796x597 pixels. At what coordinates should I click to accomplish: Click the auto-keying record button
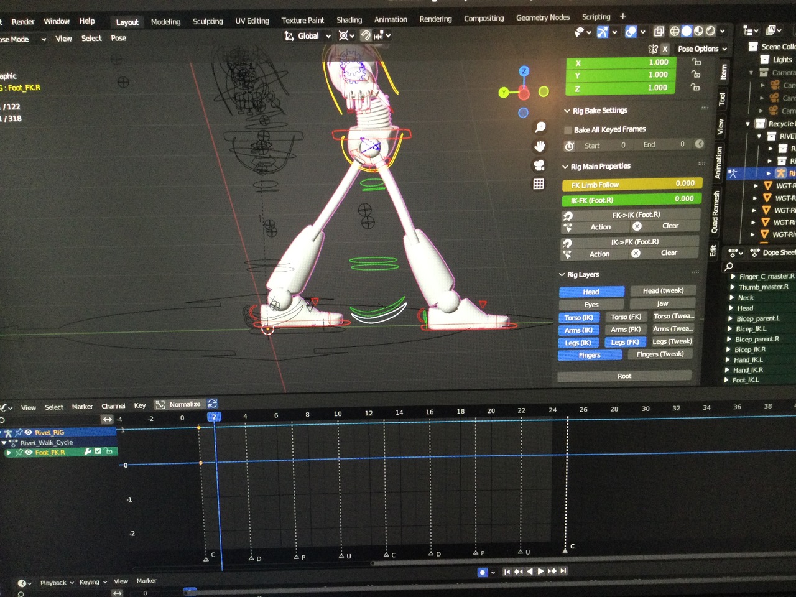point(482,572)
